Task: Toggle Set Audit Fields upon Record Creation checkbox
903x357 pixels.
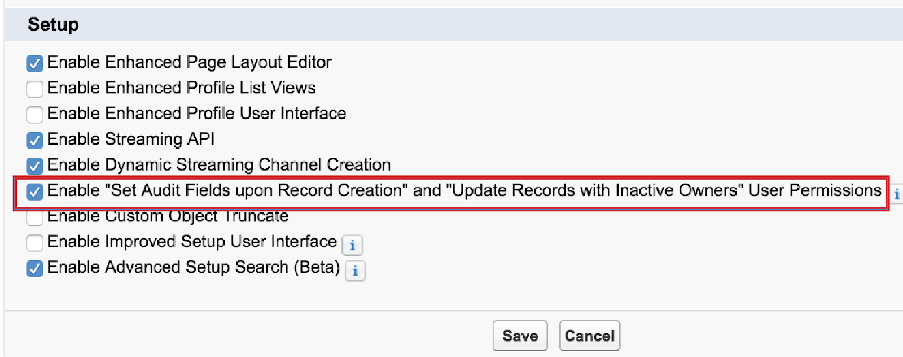Action: (x=34, y=191)
